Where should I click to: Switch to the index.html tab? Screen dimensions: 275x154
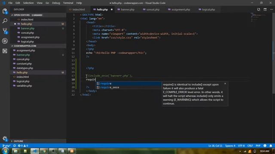[79, 9]
